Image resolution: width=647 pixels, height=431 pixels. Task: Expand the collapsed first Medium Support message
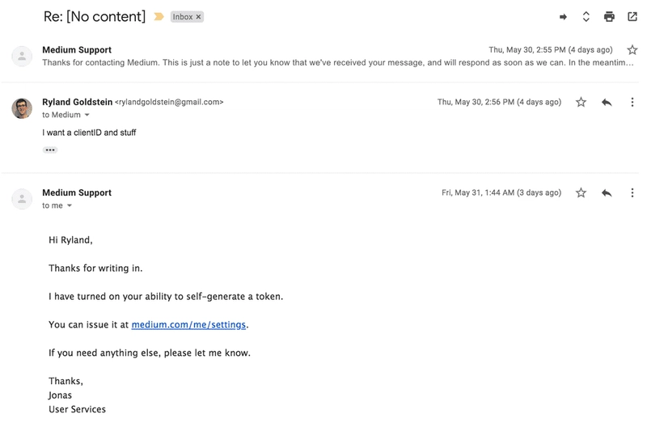(323, 63)
